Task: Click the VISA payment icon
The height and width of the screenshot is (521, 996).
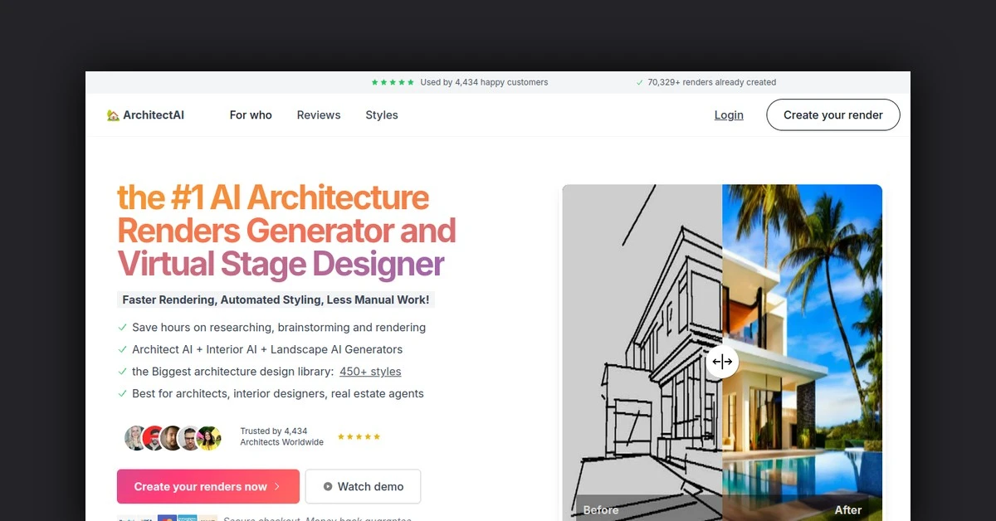Action: [x=148, y=518]
